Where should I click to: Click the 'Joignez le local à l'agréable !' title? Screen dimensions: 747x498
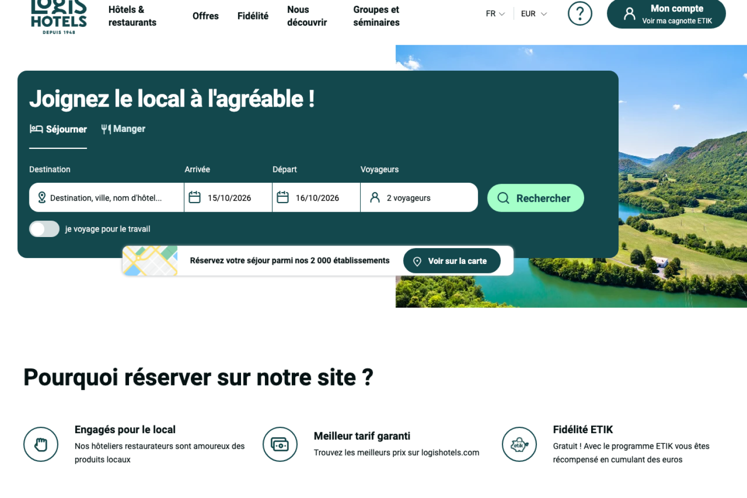click(x=172, y=99)
